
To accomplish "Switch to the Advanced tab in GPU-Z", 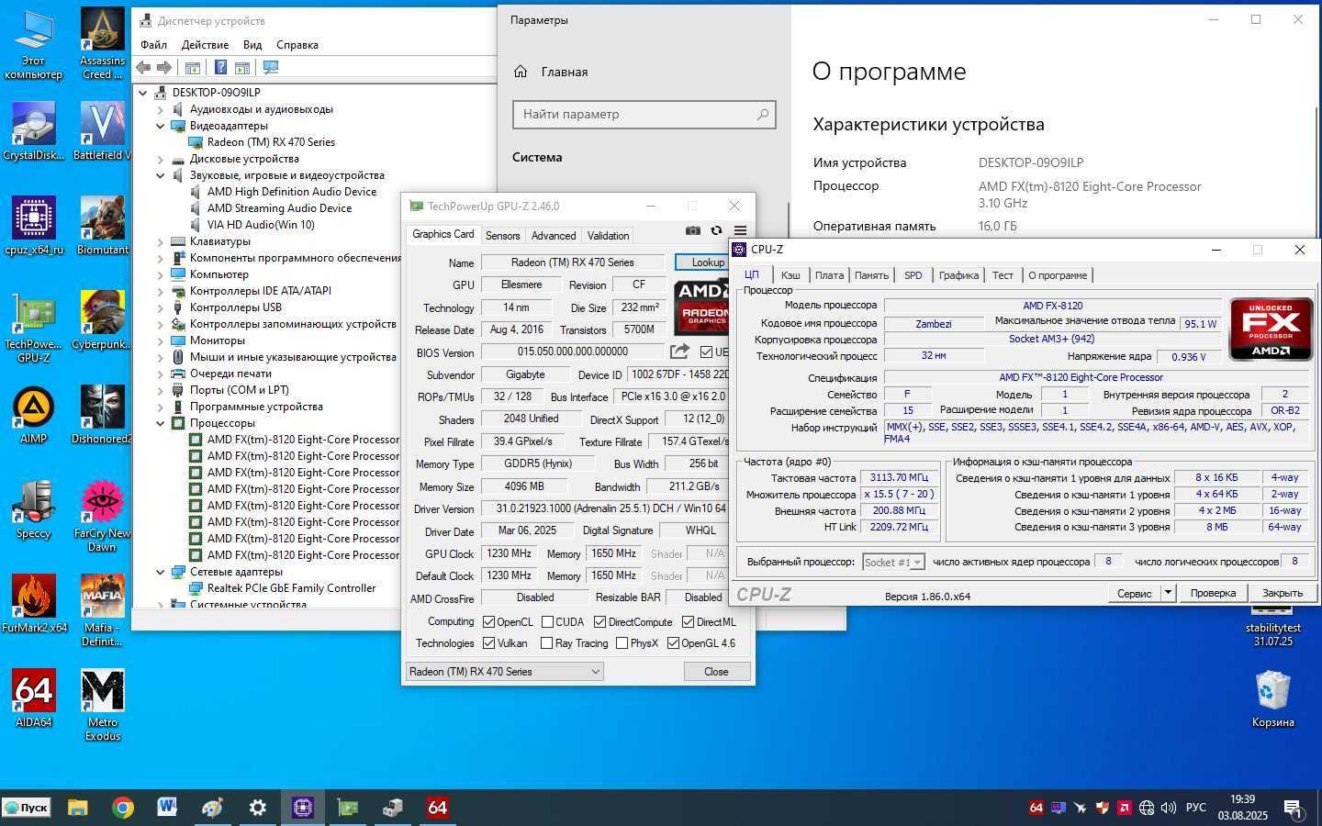I will point(554,236).
